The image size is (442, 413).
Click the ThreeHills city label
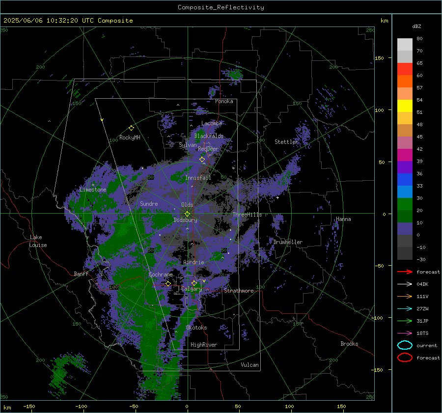pos(247,215)
